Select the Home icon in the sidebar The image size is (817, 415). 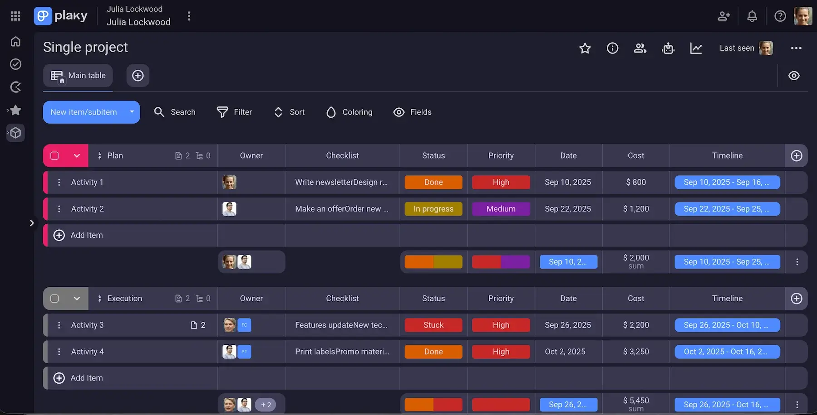coord(15,41)
